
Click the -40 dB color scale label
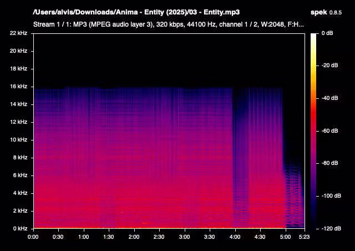(329, 98)
